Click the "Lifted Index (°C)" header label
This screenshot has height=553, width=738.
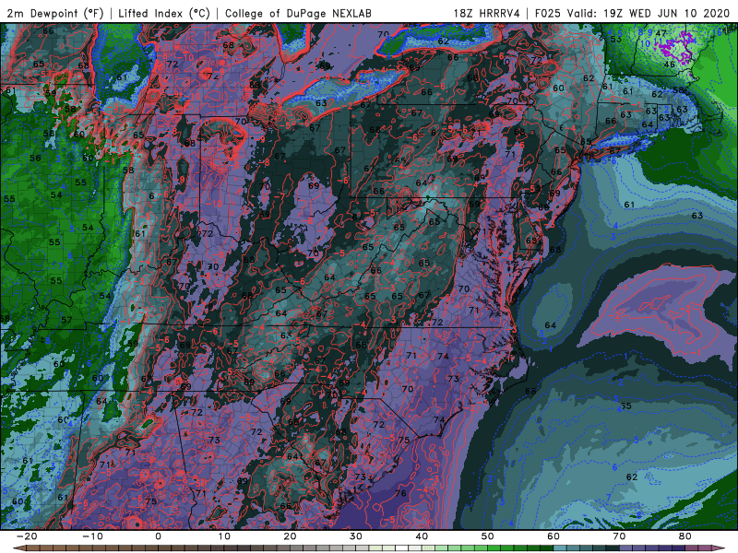click(x=164, y=13)
